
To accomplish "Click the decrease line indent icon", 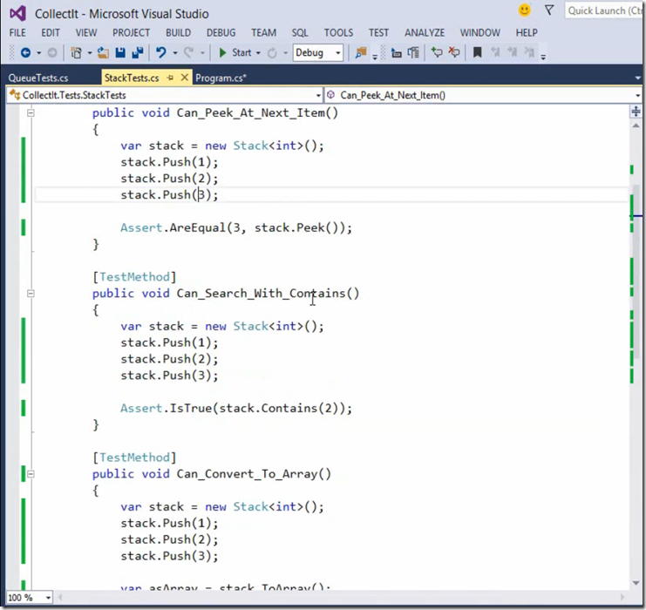I will (397, 52).
